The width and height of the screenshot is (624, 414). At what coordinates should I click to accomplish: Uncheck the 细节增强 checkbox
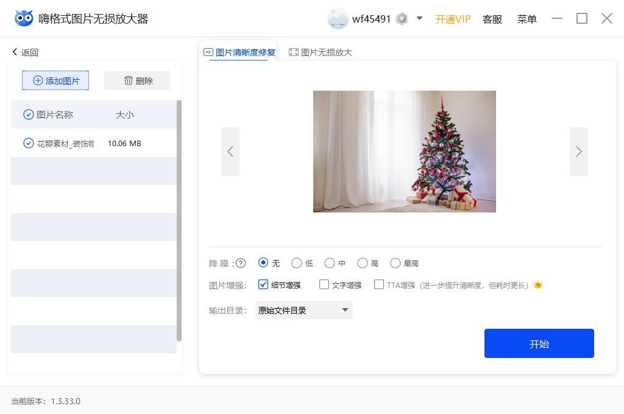(263, 284)
